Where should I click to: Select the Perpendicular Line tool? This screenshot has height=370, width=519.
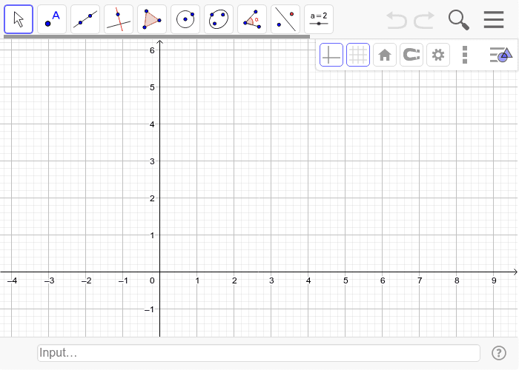[x=119, y=19]
